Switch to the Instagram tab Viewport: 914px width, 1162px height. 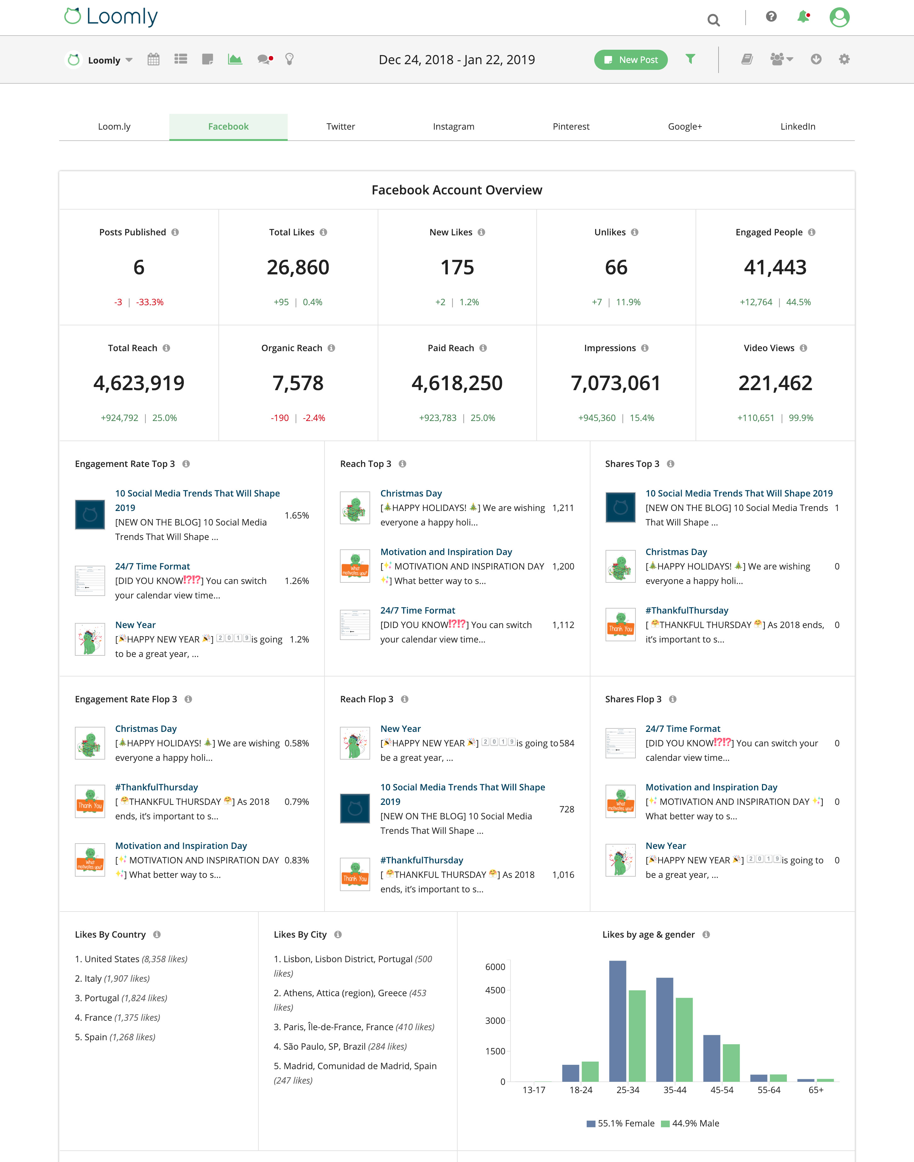(x=453, y=127)
